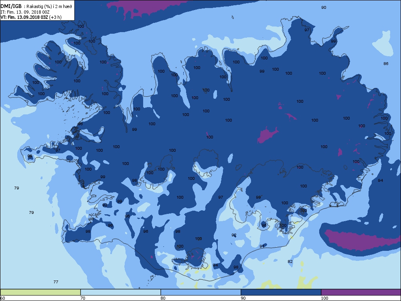Click the '70' legend scale label
This screenshot has height=301, width=401.
click(x=83, y=298)
